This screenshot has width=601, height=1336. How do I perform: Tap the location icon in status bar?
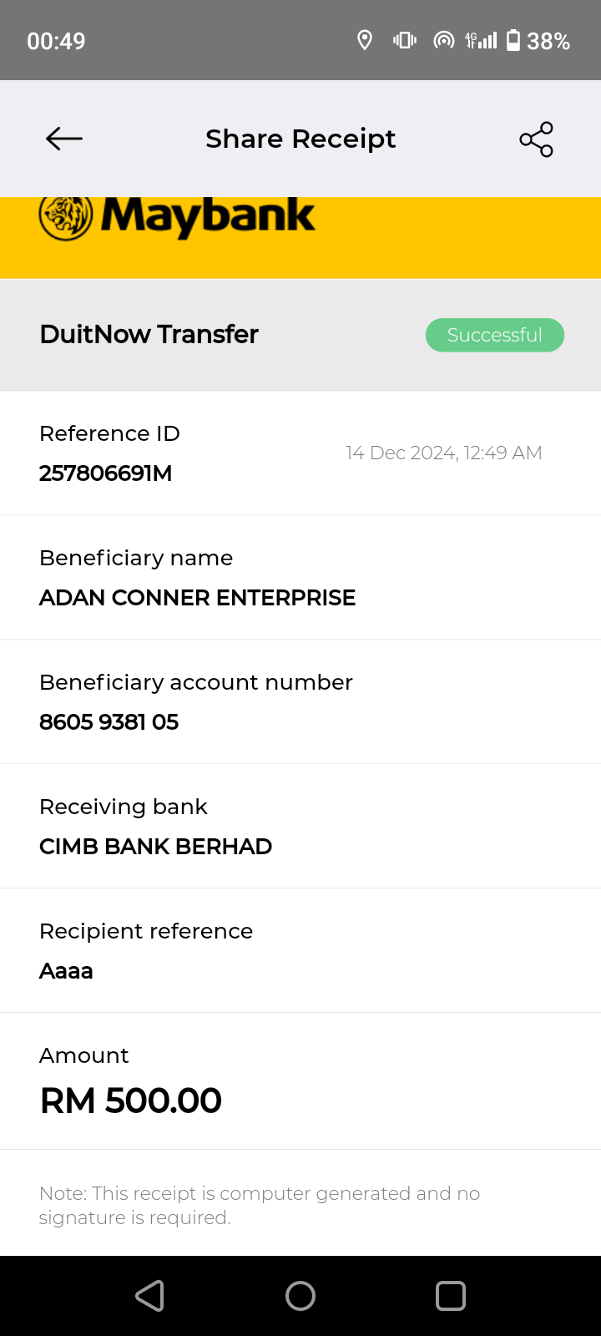click(x=365, y=40)
